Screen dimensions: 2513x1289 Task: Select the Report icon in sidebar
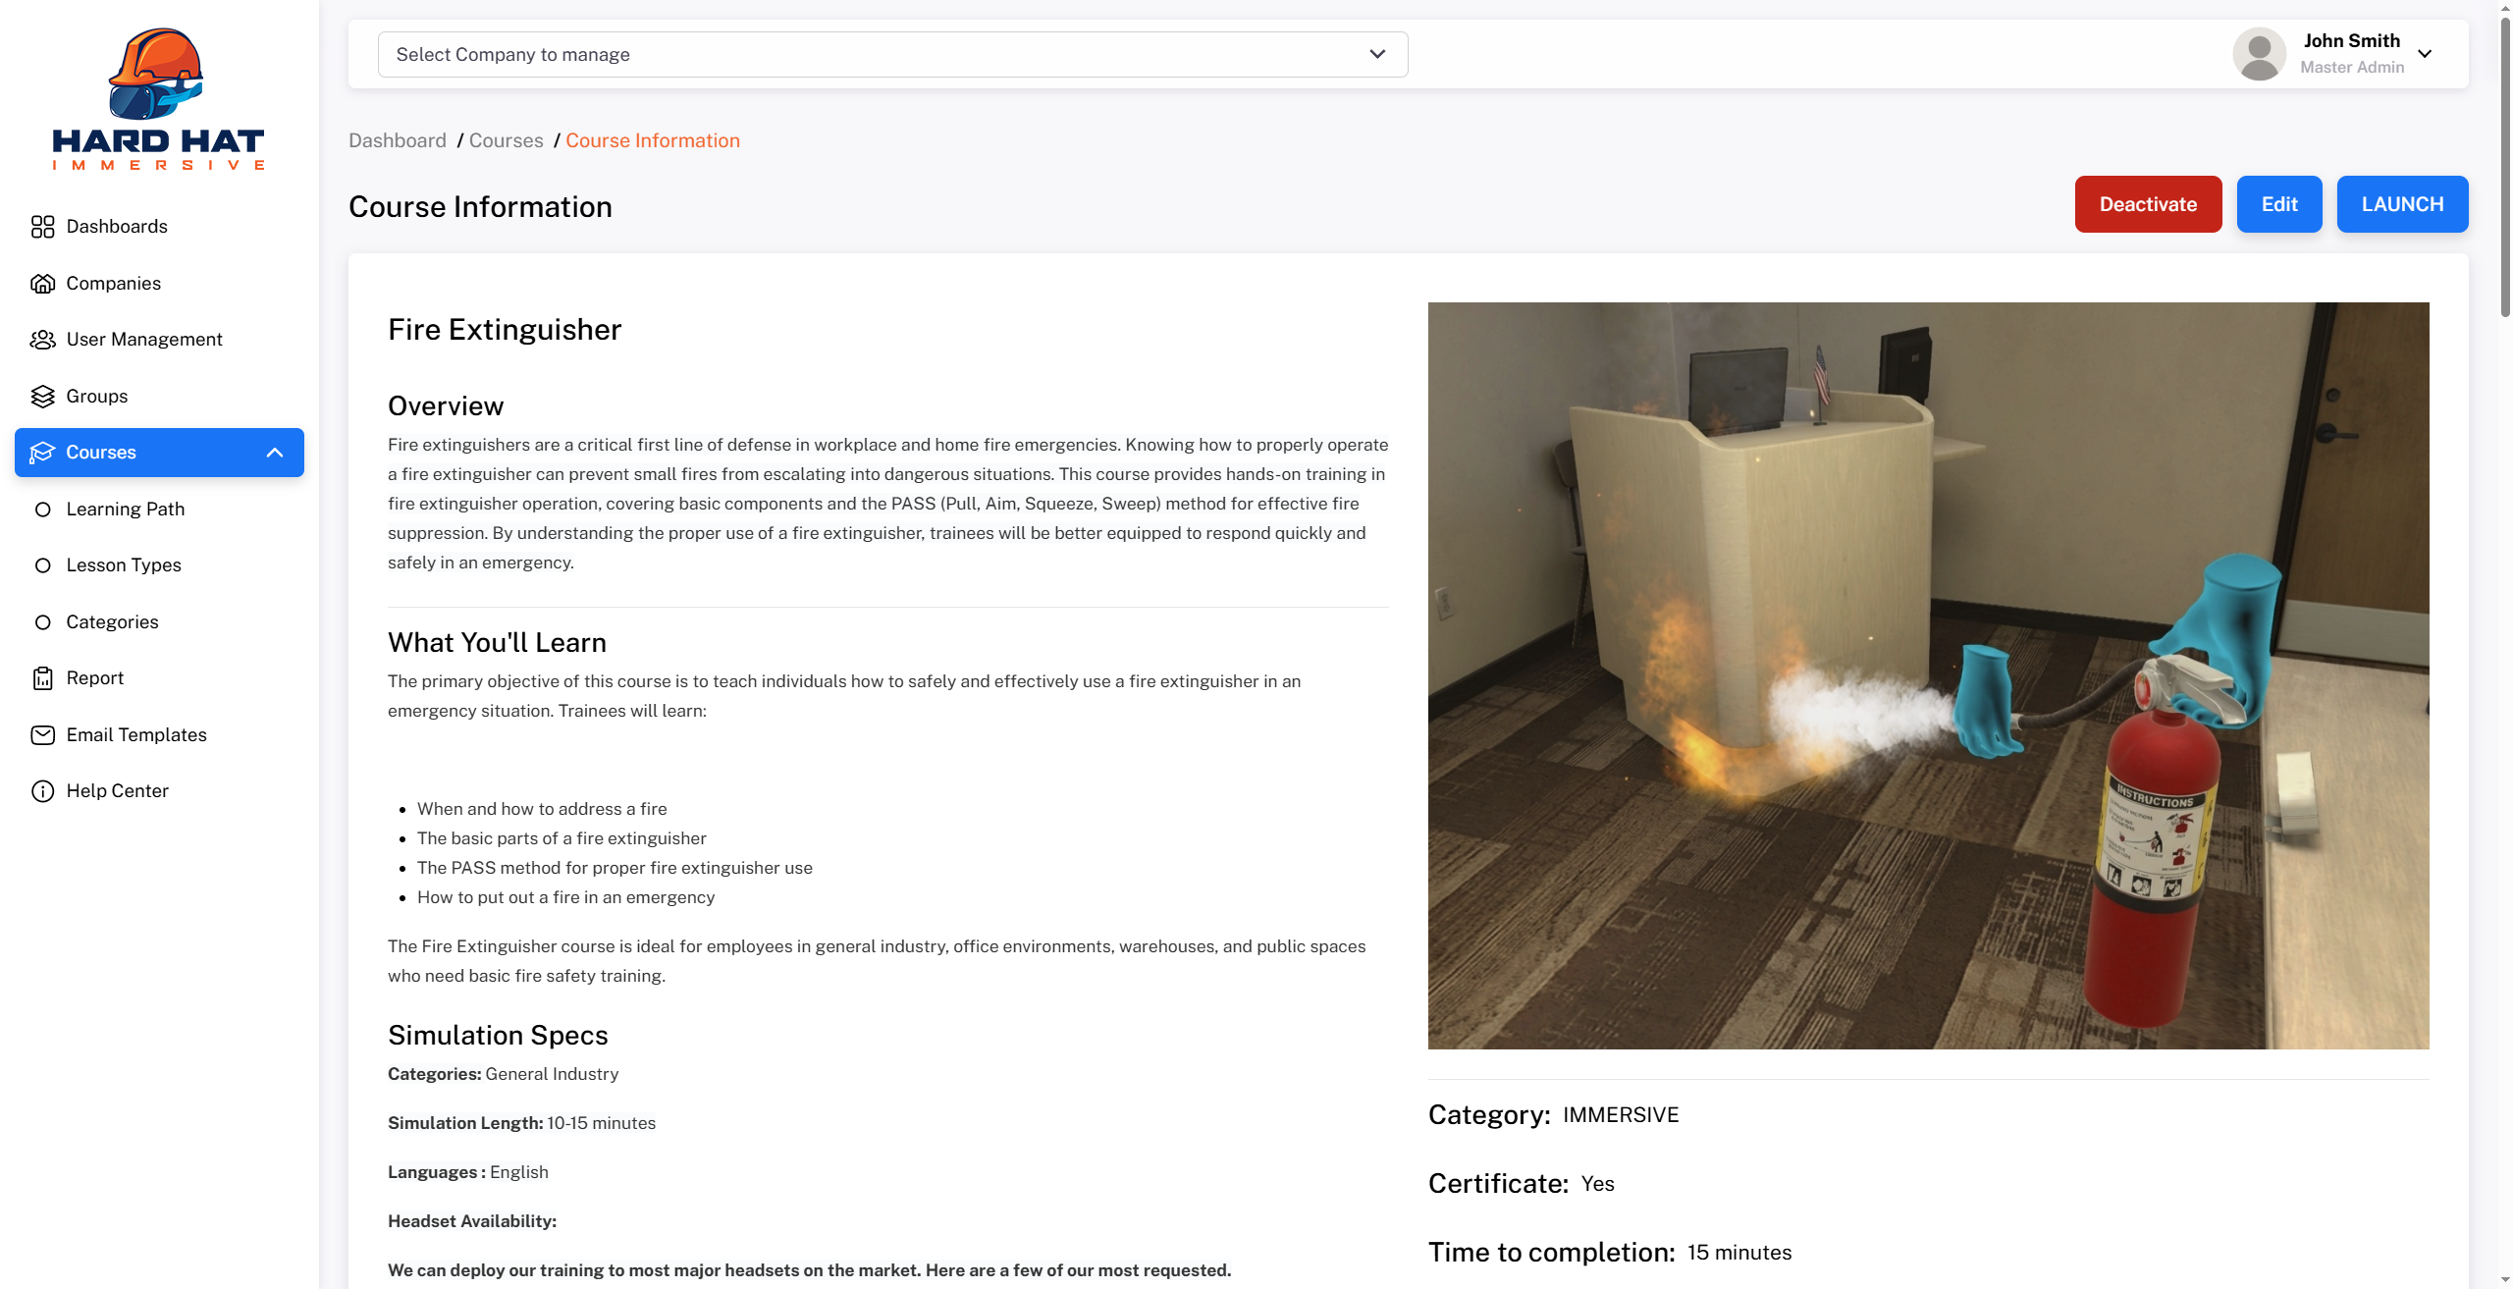pyautogui.click(x=42, y=677)
